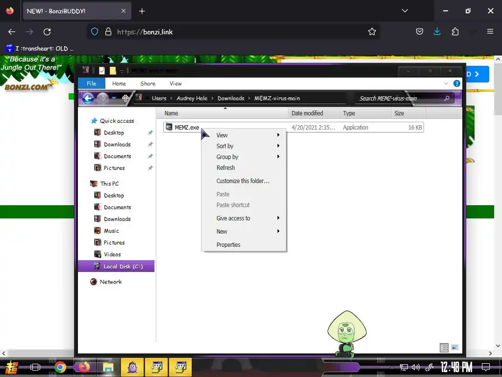Screen dimensions: 502x377
Task: Click Users in breadcrumb path
Action: (x=159, y=98)
